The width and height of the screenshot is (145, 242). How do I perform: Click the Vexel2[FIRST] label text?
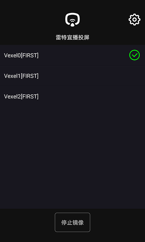click(21, 96)
